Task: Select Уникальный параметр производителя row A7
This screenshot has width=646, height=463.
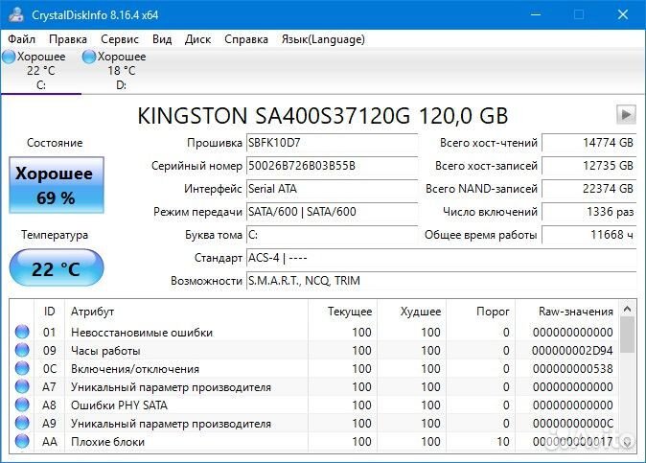Action: [x=314, y=386]
